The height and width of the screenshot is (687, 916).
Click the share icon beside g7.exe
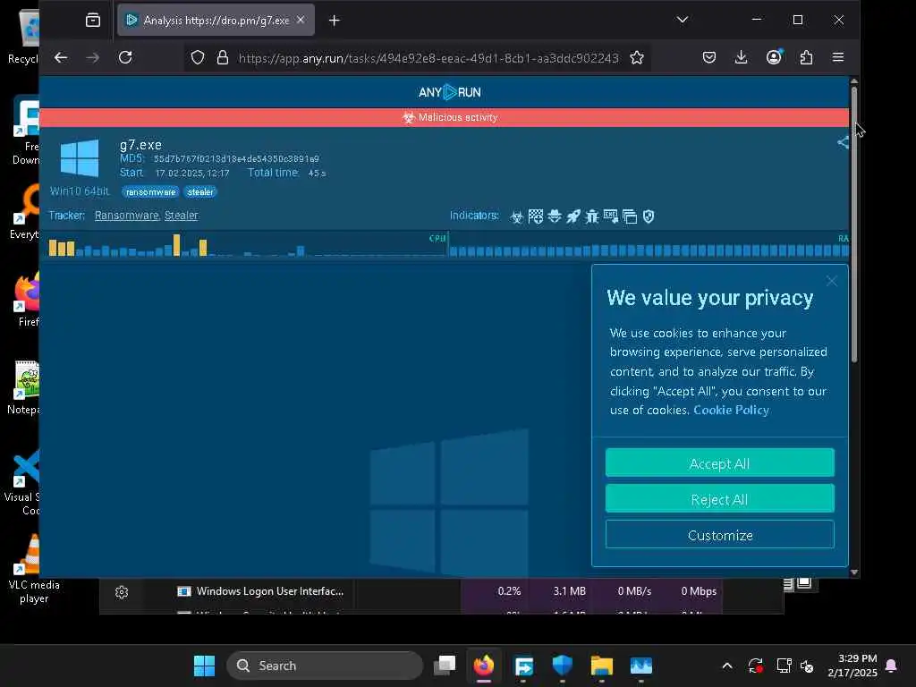click(x=843, y=142)
